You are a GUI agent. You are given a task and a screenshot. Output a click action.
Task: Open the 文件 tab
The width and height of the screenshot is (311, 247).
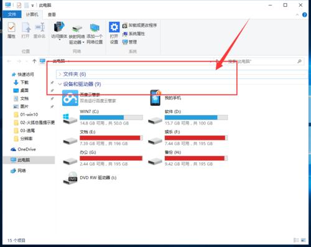[12, 14]
